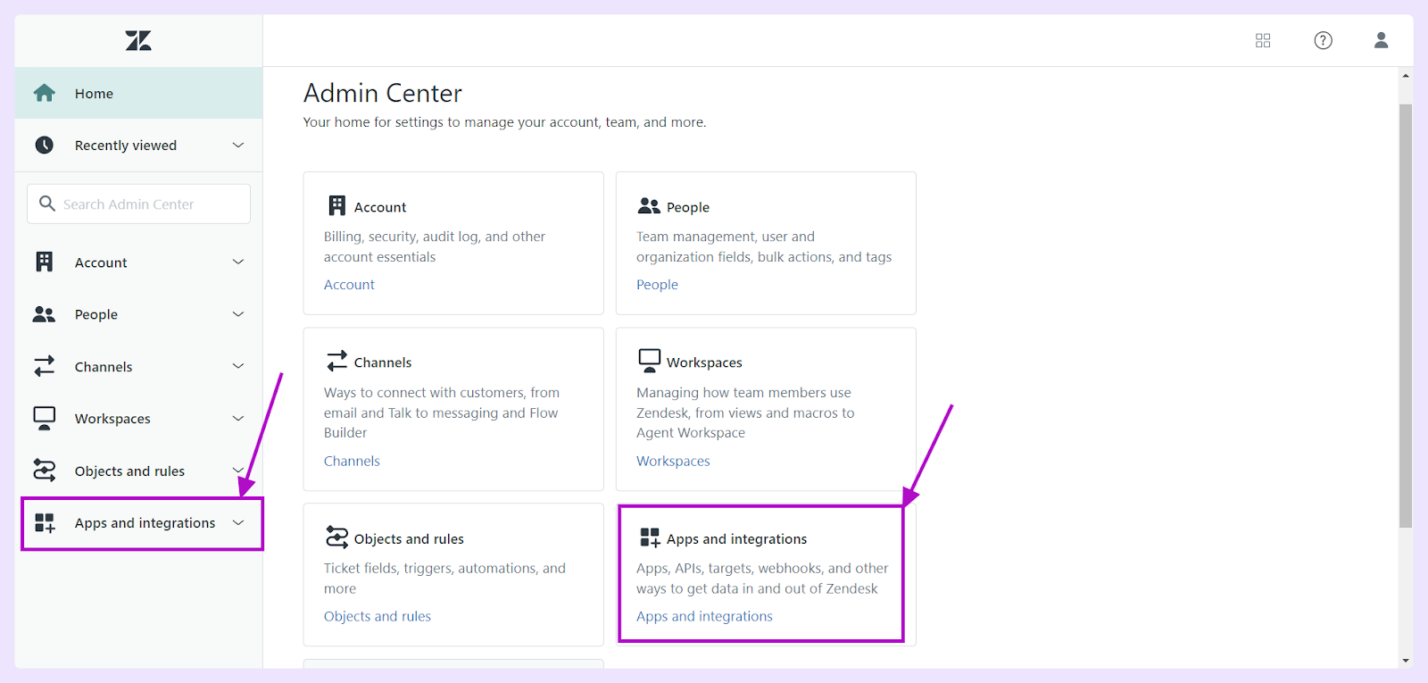The width and height of the screenshot is (1428, 683).
Task: Open the Account link in Account card
Action: click(349, 285)
